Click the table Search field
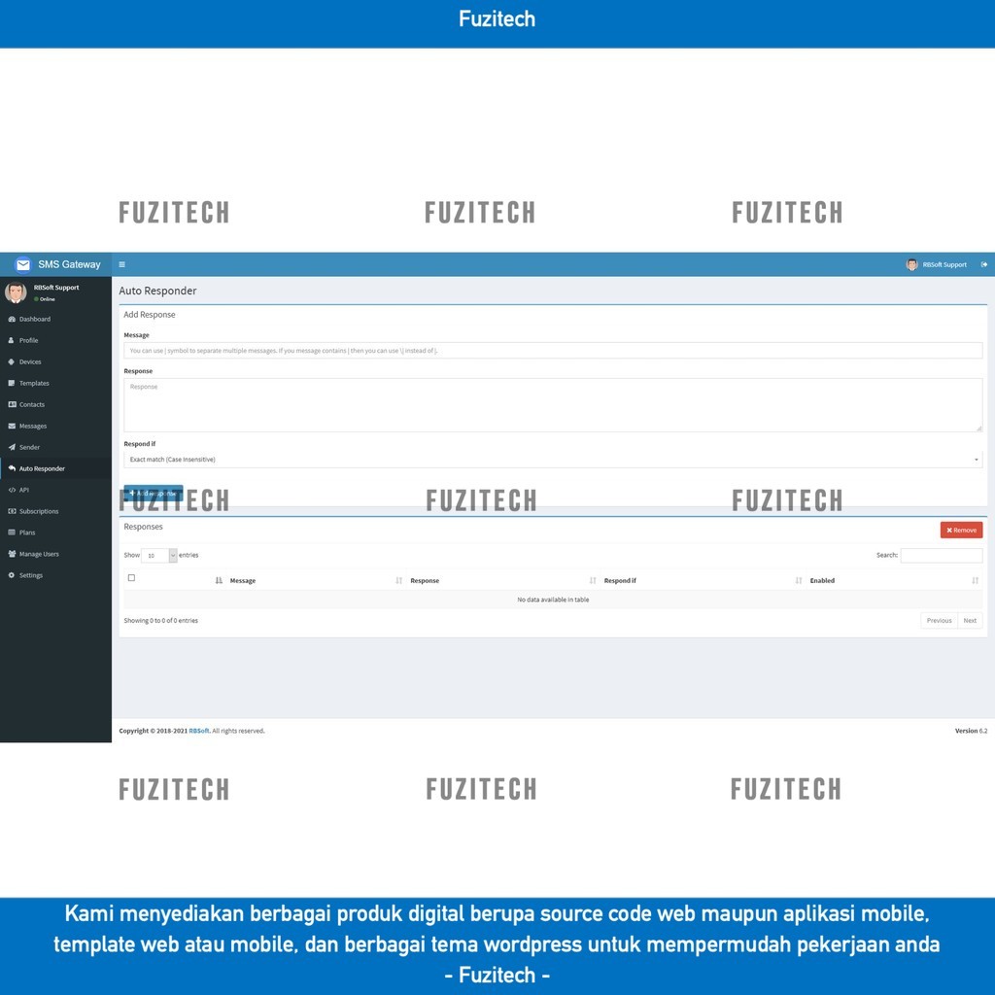 [x=941, y=555]
